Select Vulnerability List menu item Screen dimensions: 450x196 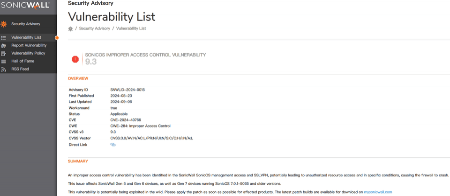click(26, 37)
